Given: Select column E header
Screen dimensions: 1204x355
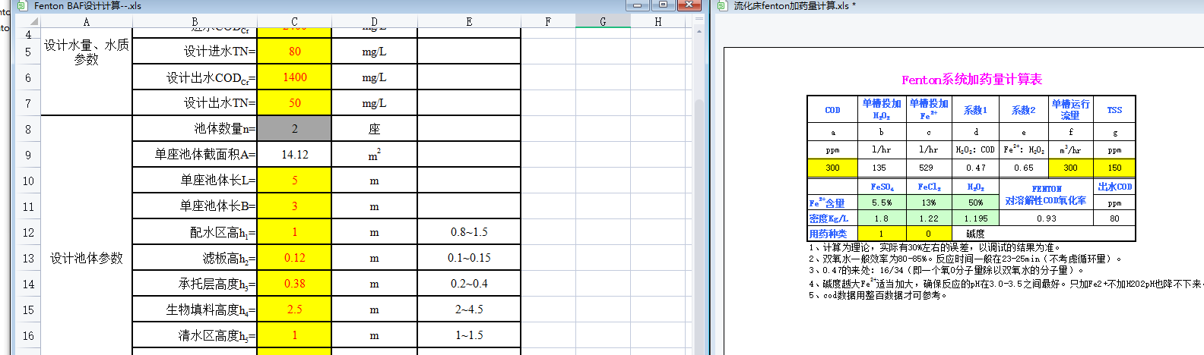Looking at the screenshot, I should 469,22.
